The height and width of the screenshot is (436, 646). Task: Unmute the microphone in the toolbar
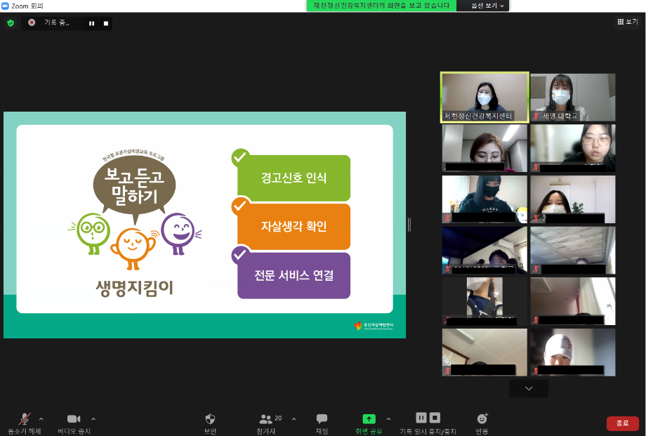click(x=25, y=419)
